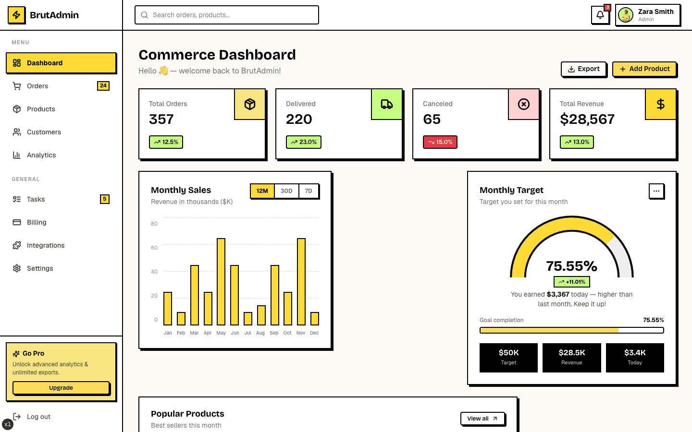This screenshot has width=692, height=432.
Task: Click the Canceled circle-x icon
Action: [524, 104]
